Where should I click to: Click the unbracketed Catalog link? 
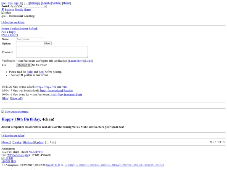[x=14, y=29]
